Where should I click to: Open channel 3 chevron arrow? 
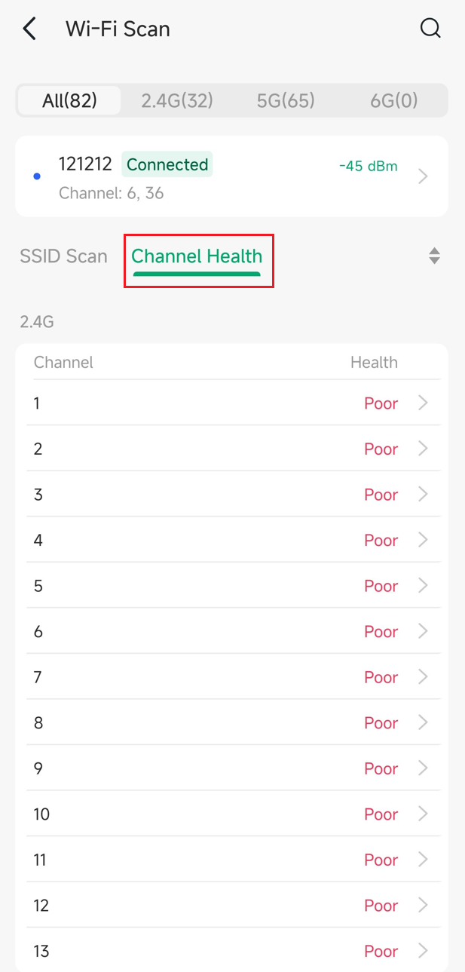pos(424,494)
